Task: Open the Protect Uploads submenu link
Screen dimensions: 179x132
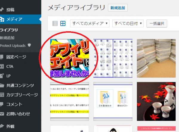Action: [x=13, y=45]
